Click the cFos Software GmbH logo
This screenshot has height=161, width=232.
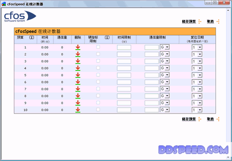[x=20, y=16]
